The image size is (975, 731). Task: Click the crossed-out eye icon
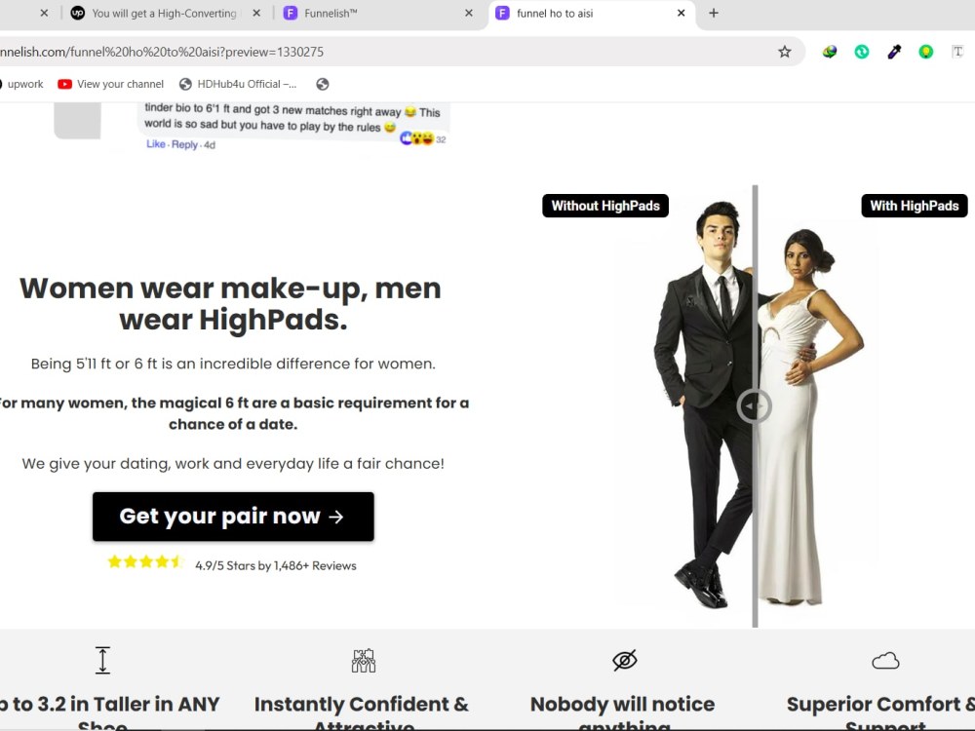pos(624,660)
